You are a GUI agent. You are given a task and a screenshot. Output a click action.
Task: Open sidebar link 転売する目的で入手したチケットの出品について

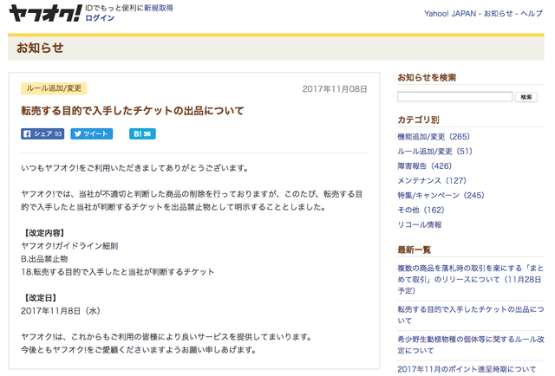click(470, 314)
